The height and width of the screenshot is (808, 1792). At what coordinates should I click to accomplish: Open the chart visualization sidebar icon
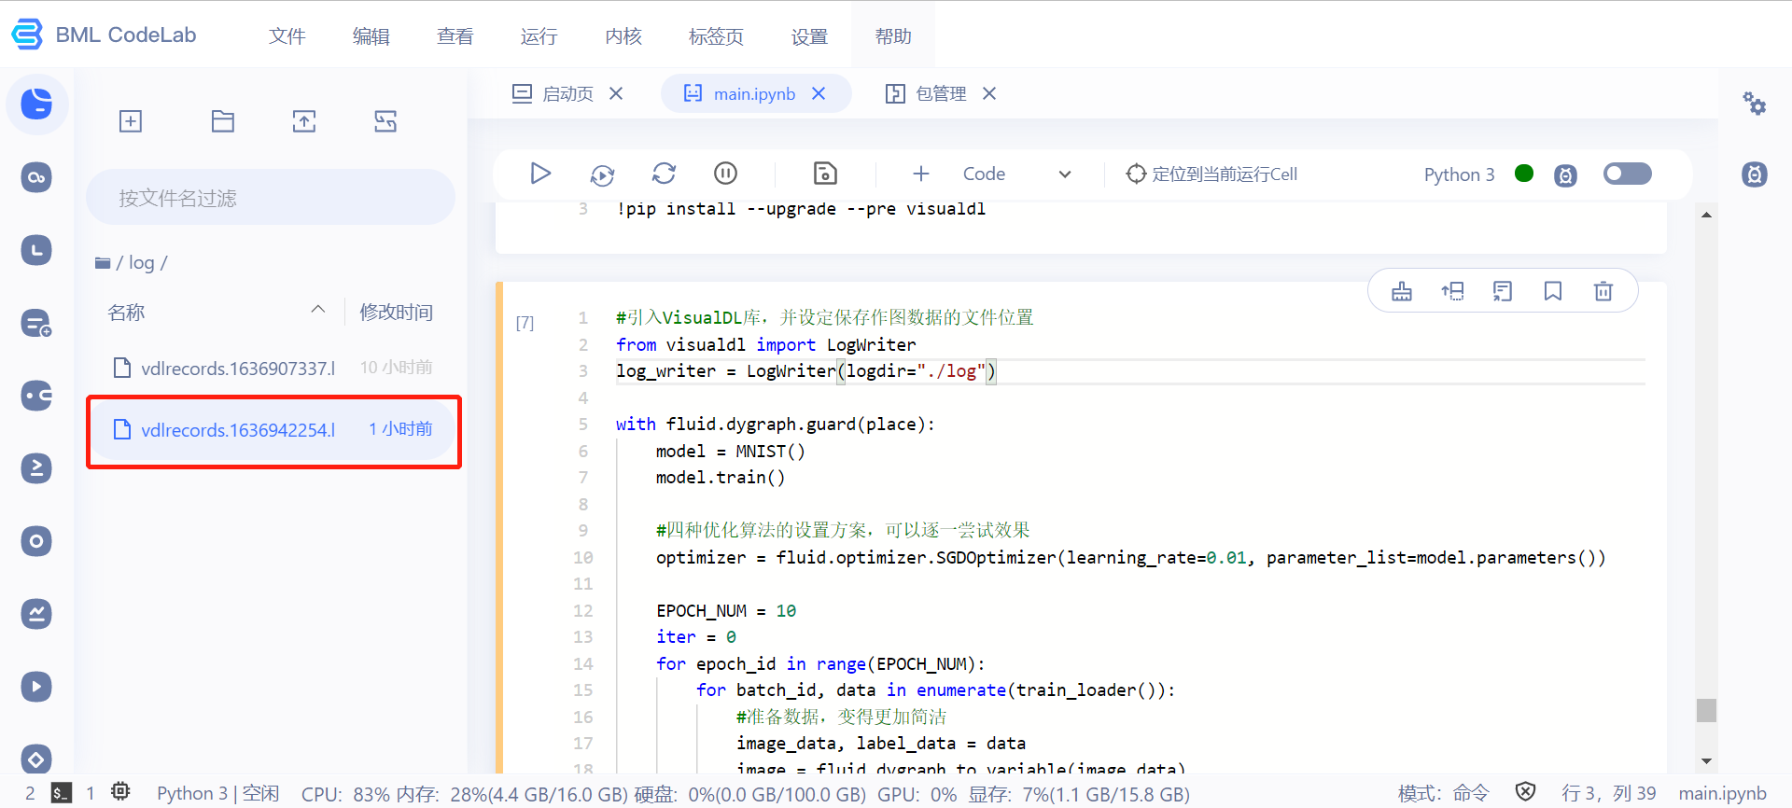pos(36,613)
